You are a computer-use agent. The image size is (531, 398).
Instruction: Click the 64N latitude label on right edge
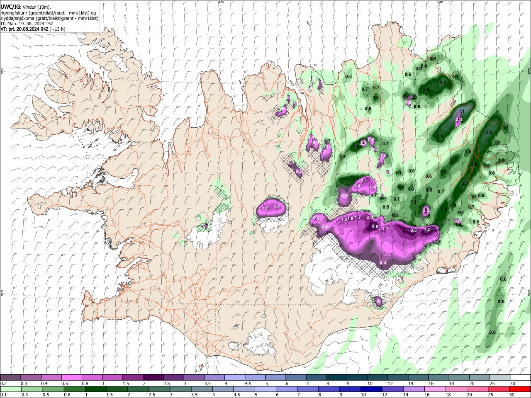pyautogui.click(x=529, y=293)
